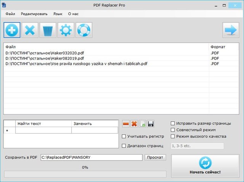Click the Начать сейчас! button

205,166
